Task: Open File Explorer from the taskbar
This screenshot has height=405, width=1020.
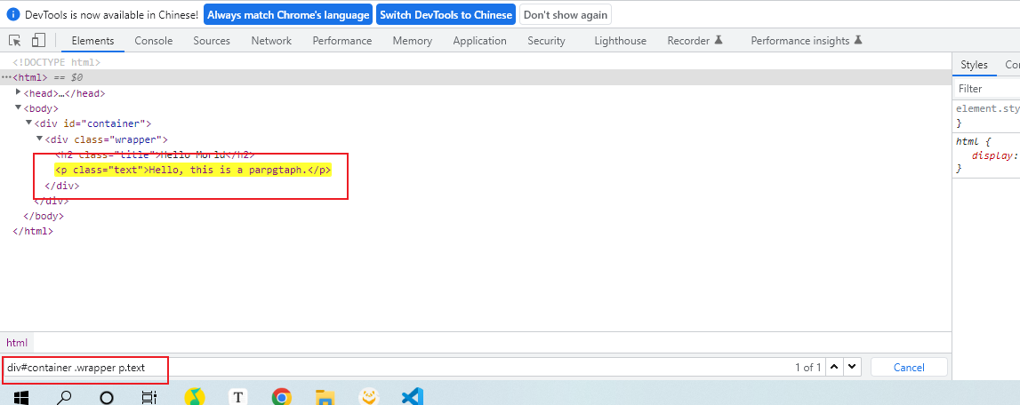Action: click(x=325, y=396)
